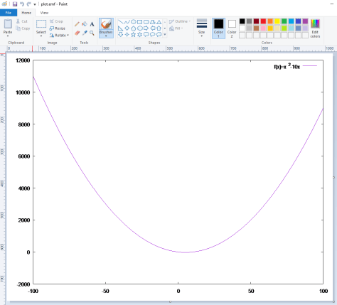337x305 pixels.
Task: Pick the yellow color swatch
Action: pyautogui.click(x=277, y=21)
